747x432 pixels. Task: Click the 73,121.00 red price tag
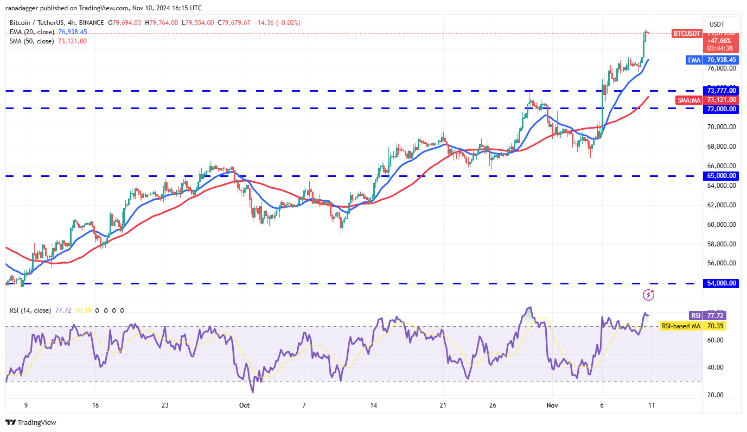tap(721, 100)
